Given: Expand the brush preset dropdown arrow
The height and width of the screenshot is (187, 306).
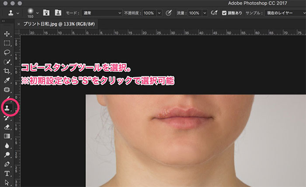Looking at the screenshot, I should (x=38, y=13).
